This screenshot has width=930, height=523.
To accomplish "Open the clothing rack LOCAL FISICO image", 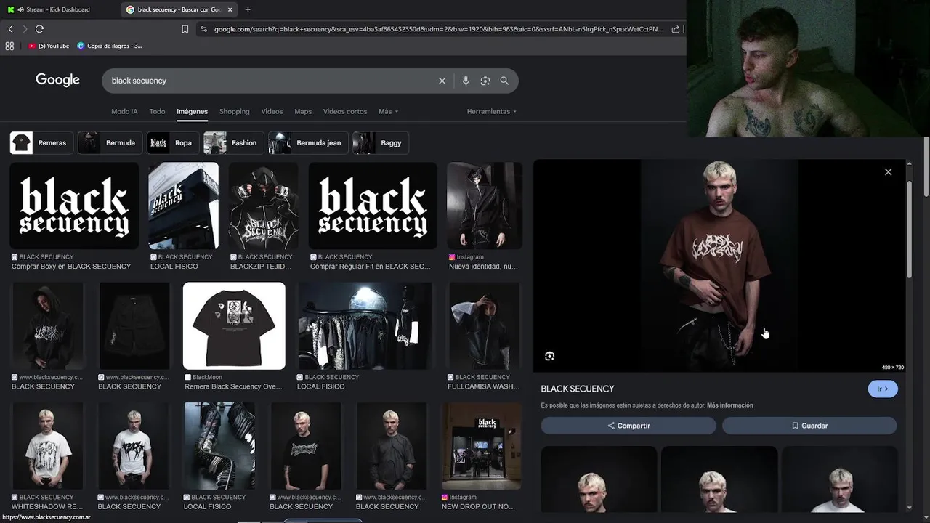I will [365, 326].
